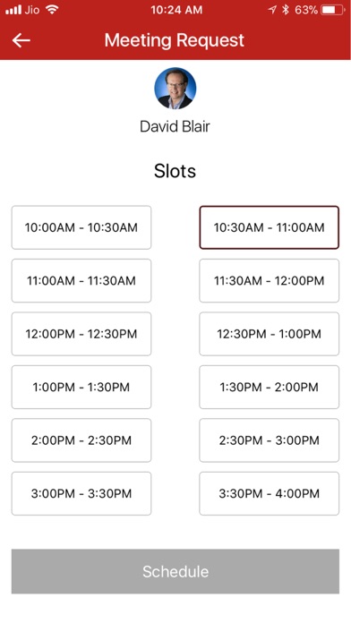This screenshot has width=351, height=623.
Task: Tap the location arrow status icon
Action: 272,10
